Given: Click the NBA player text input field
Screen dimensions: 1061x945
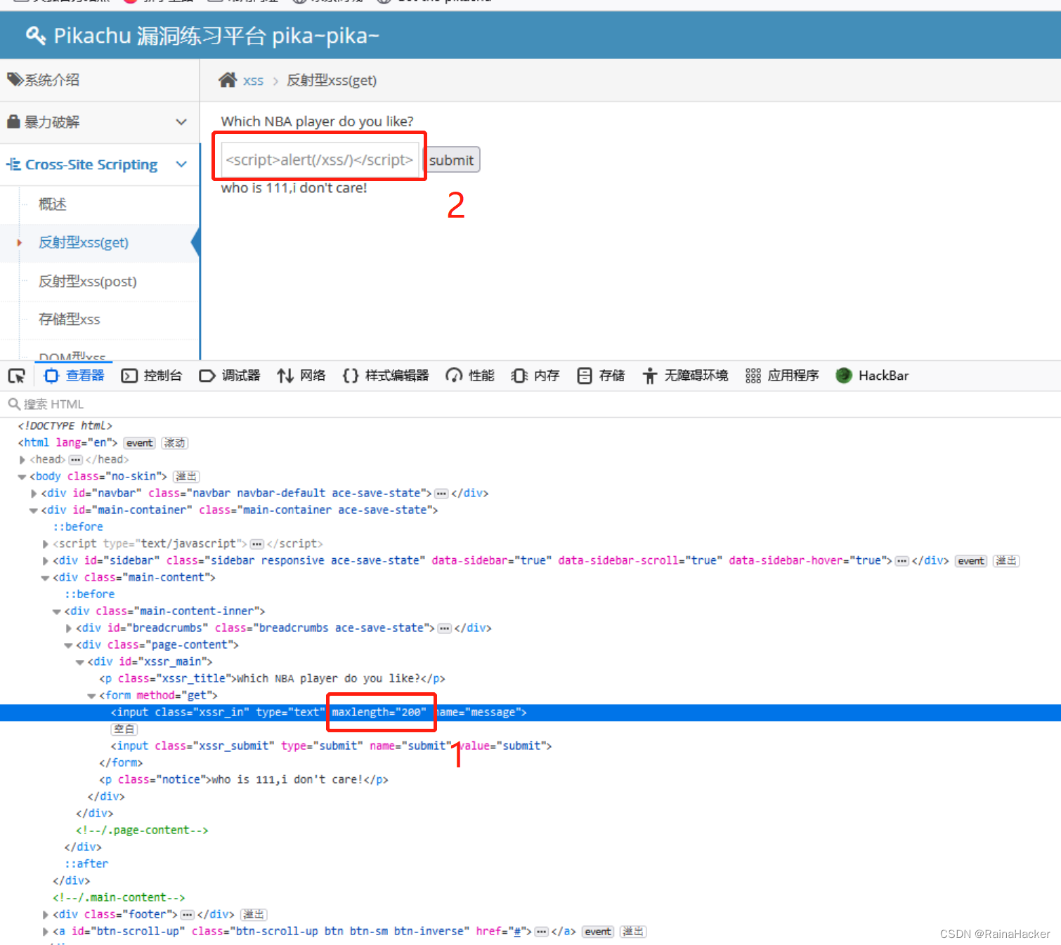Looking at the screenshot, I should tap(320, 160).
